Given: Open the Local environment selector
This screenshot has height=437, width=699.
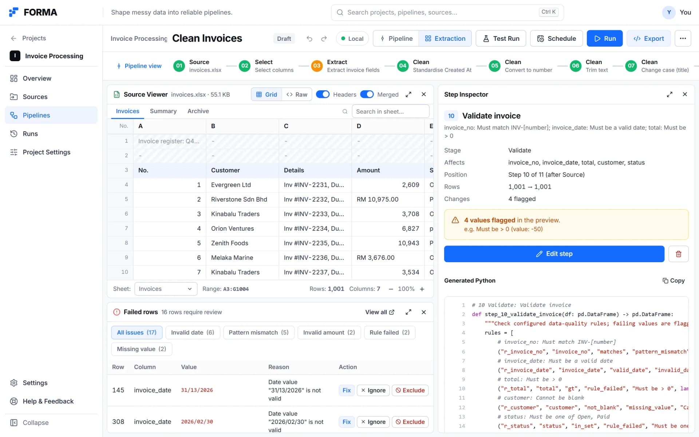Looking at the screenshot, I should coord(352,39).
